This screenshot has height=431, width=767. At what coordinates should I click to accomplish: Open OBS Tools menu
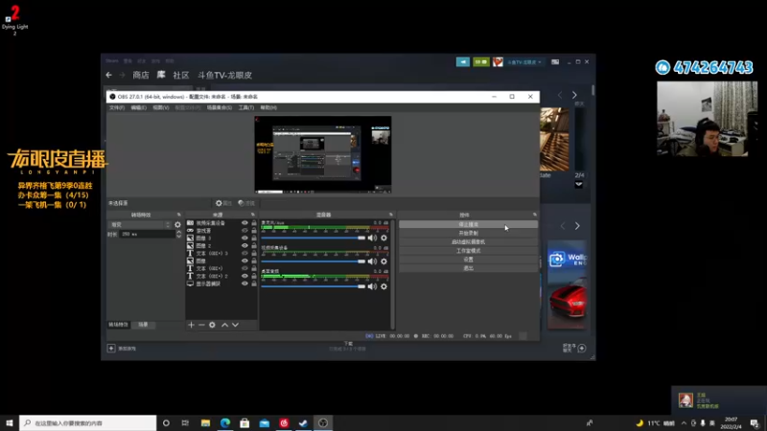(x=246, y=107)
